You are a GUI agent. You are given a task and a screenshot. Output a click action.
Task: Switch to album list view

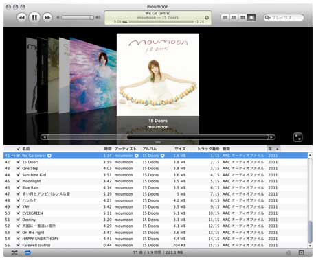coord(234,17)
